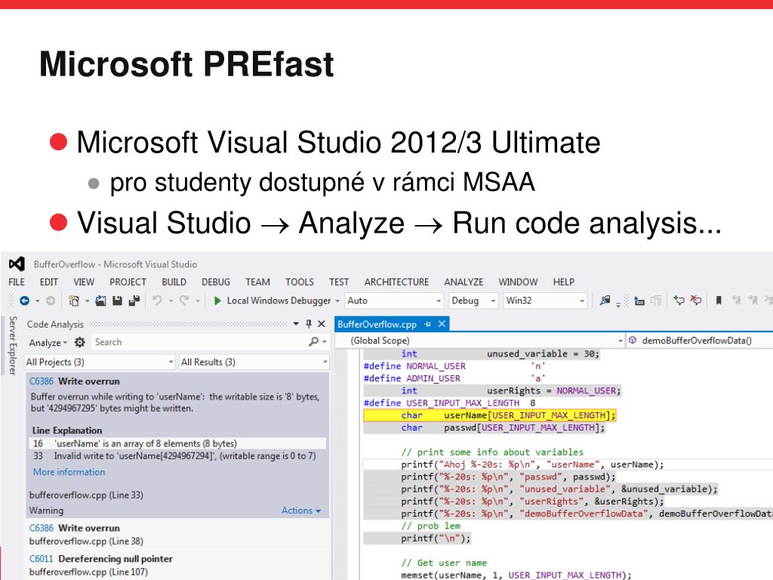Click the Undo arrow icon
The image size is (773, 580).
point(157,301)
